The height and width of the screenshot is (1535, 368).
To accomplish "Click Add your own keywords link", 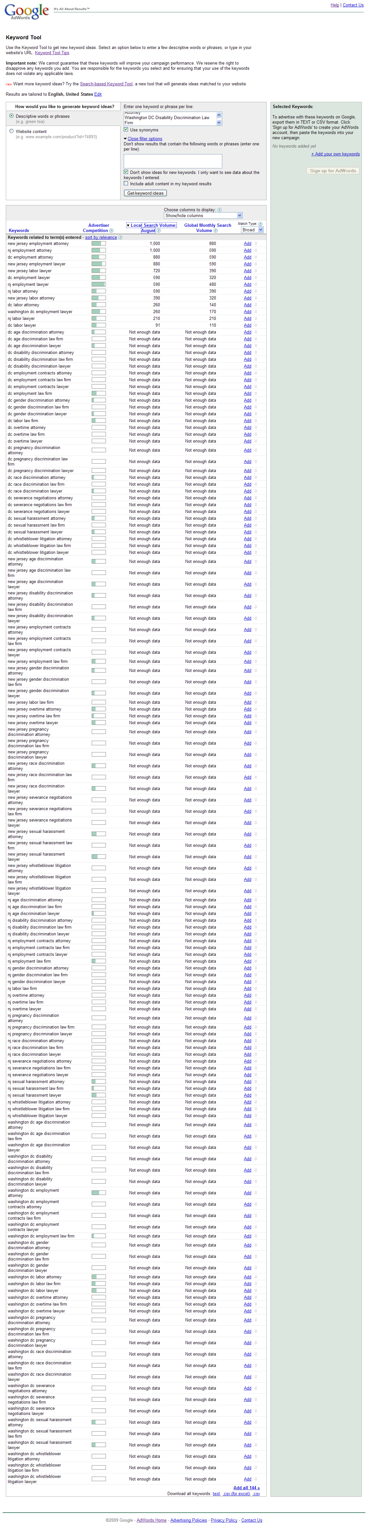I will (335, 154).
